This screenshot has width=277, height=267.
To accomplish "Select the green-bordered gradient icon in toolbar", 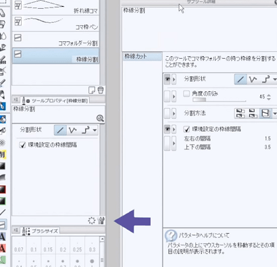I will pos(3,201).
